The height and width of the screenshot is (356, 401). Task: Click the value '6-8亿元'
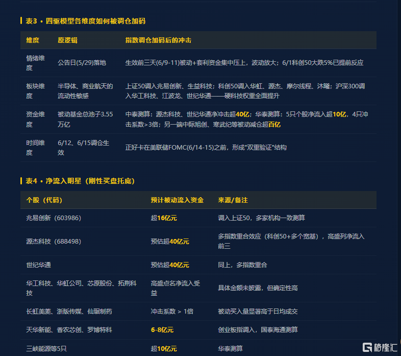click(x=162, y=330)
